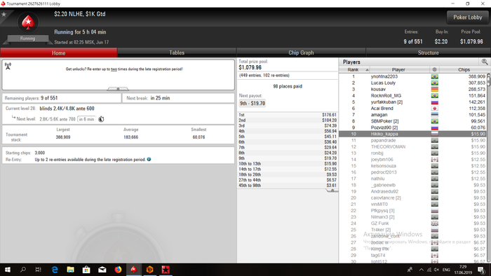Sort players by Player column
The width and height of the screenshot is (491, 276).
[x=398, y=70]
